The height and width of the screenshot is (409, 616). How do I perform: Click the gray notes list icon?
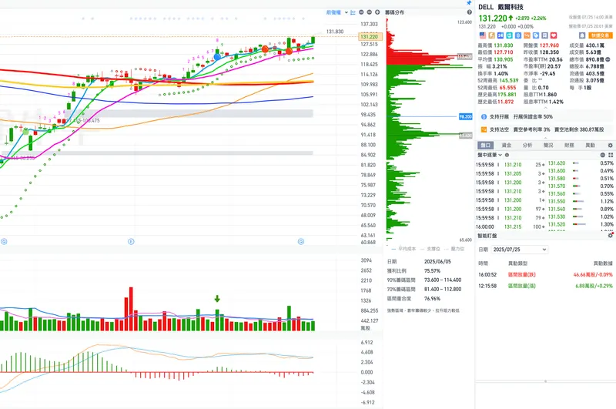pos(544,35)
